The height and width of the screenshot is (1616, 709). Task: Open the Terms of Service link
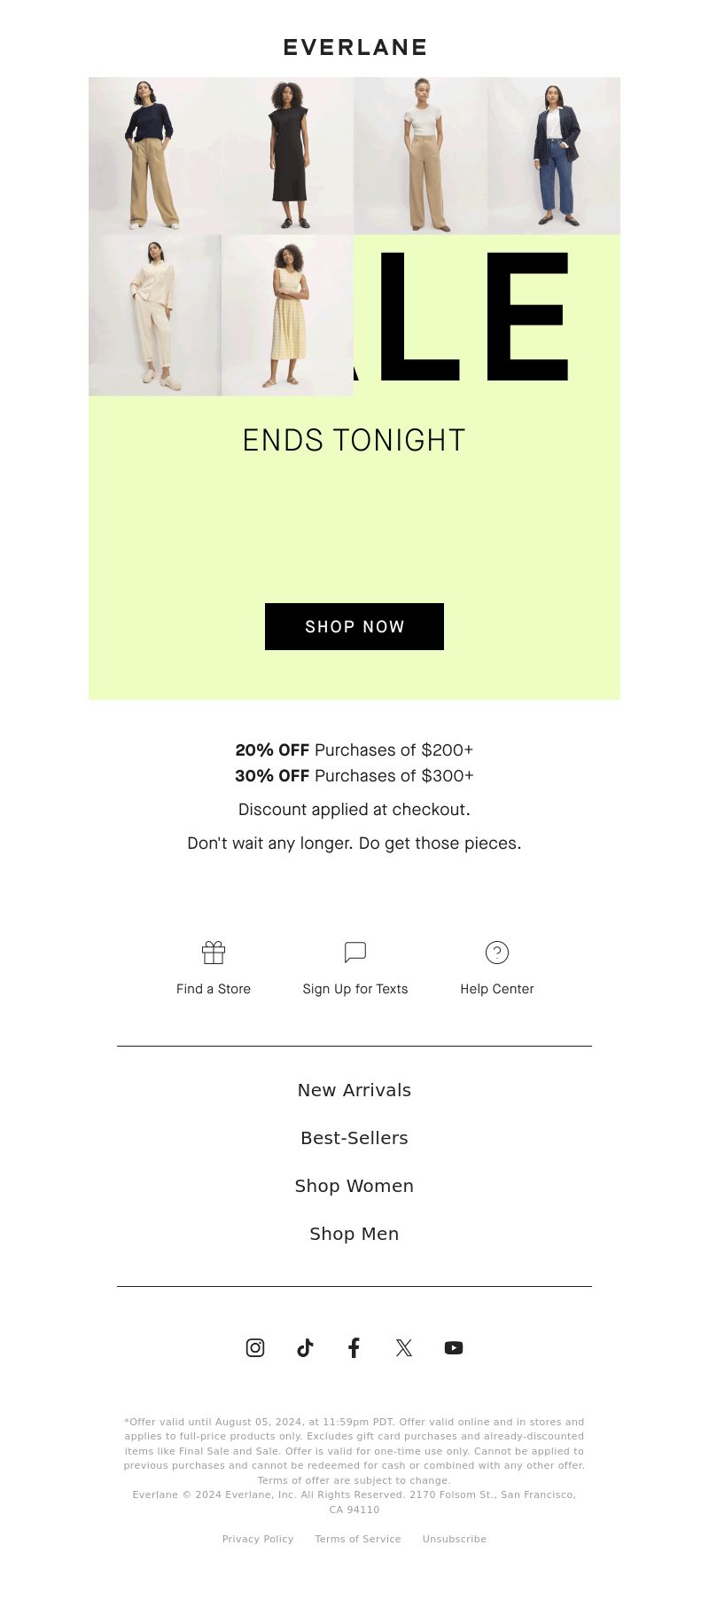pos(358,1539)
